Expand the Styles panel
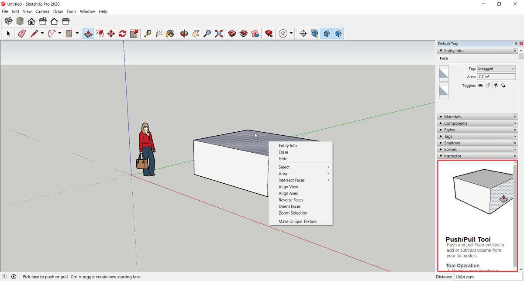 tap(477, 130)
